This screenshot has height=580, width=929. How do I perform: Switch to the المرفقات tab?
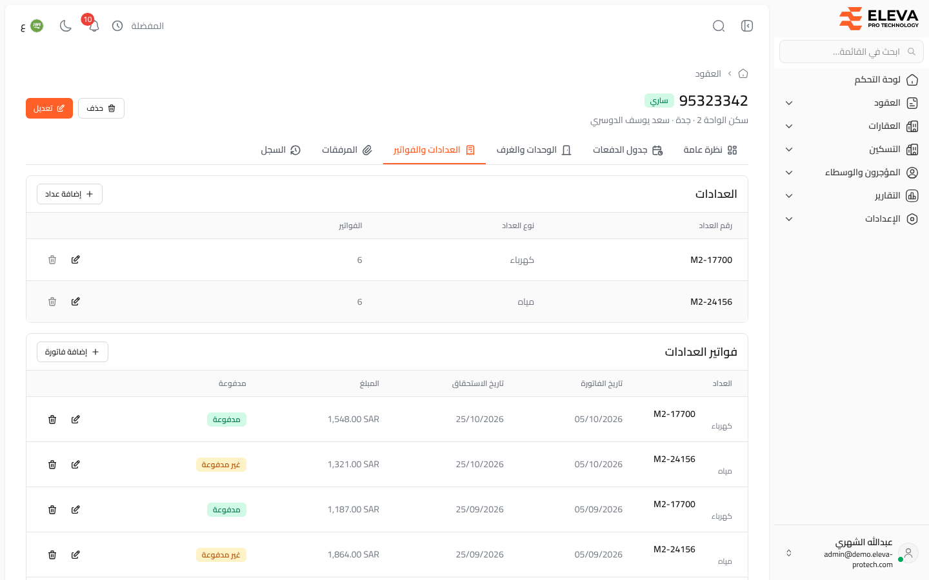347,150
